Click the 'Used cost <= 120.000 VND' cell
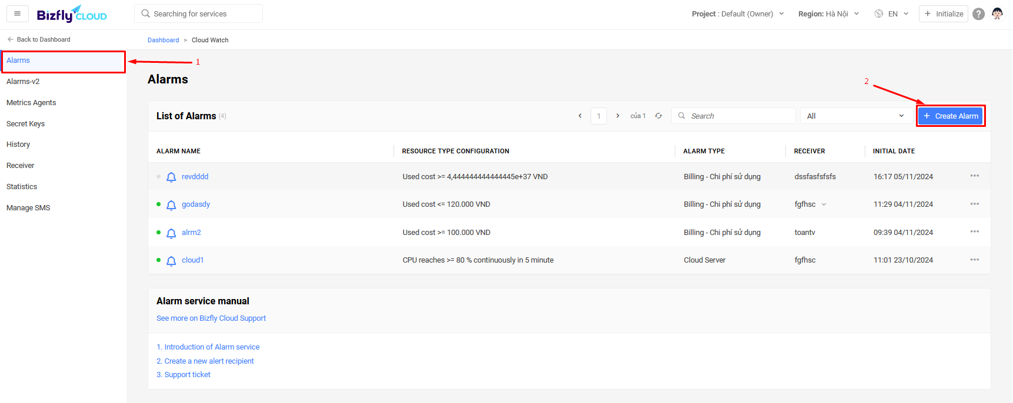 [x=446, y=204]
